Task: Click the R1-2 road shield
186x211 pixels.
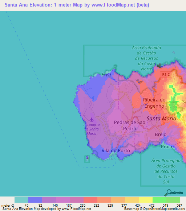Action: (166, 75)
